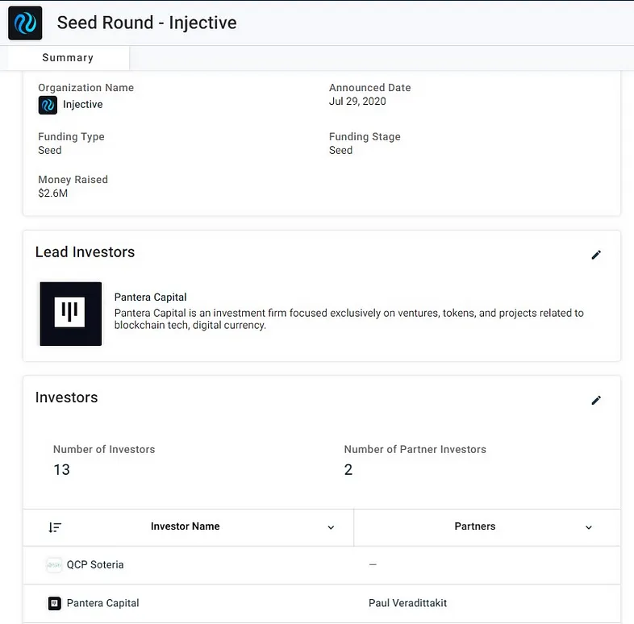The height and width of the screenshot is (624, 634).
Task: Expand the Investor Name column dropdown arrow
Action: point(331,527)
